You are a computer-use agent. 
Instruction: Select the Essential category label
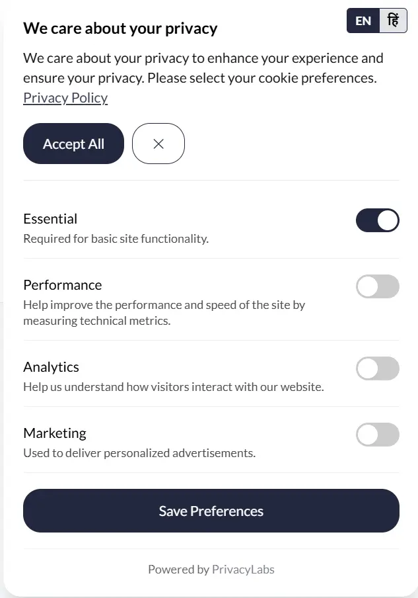click(x=50, y=218)
